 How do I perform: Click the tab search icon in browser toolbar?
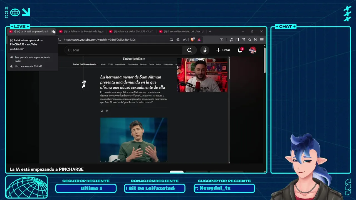point(221,40)
